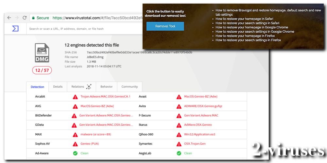Click the Relations graph icon
This screenshot has height=163, width=327.
(89, 87)
